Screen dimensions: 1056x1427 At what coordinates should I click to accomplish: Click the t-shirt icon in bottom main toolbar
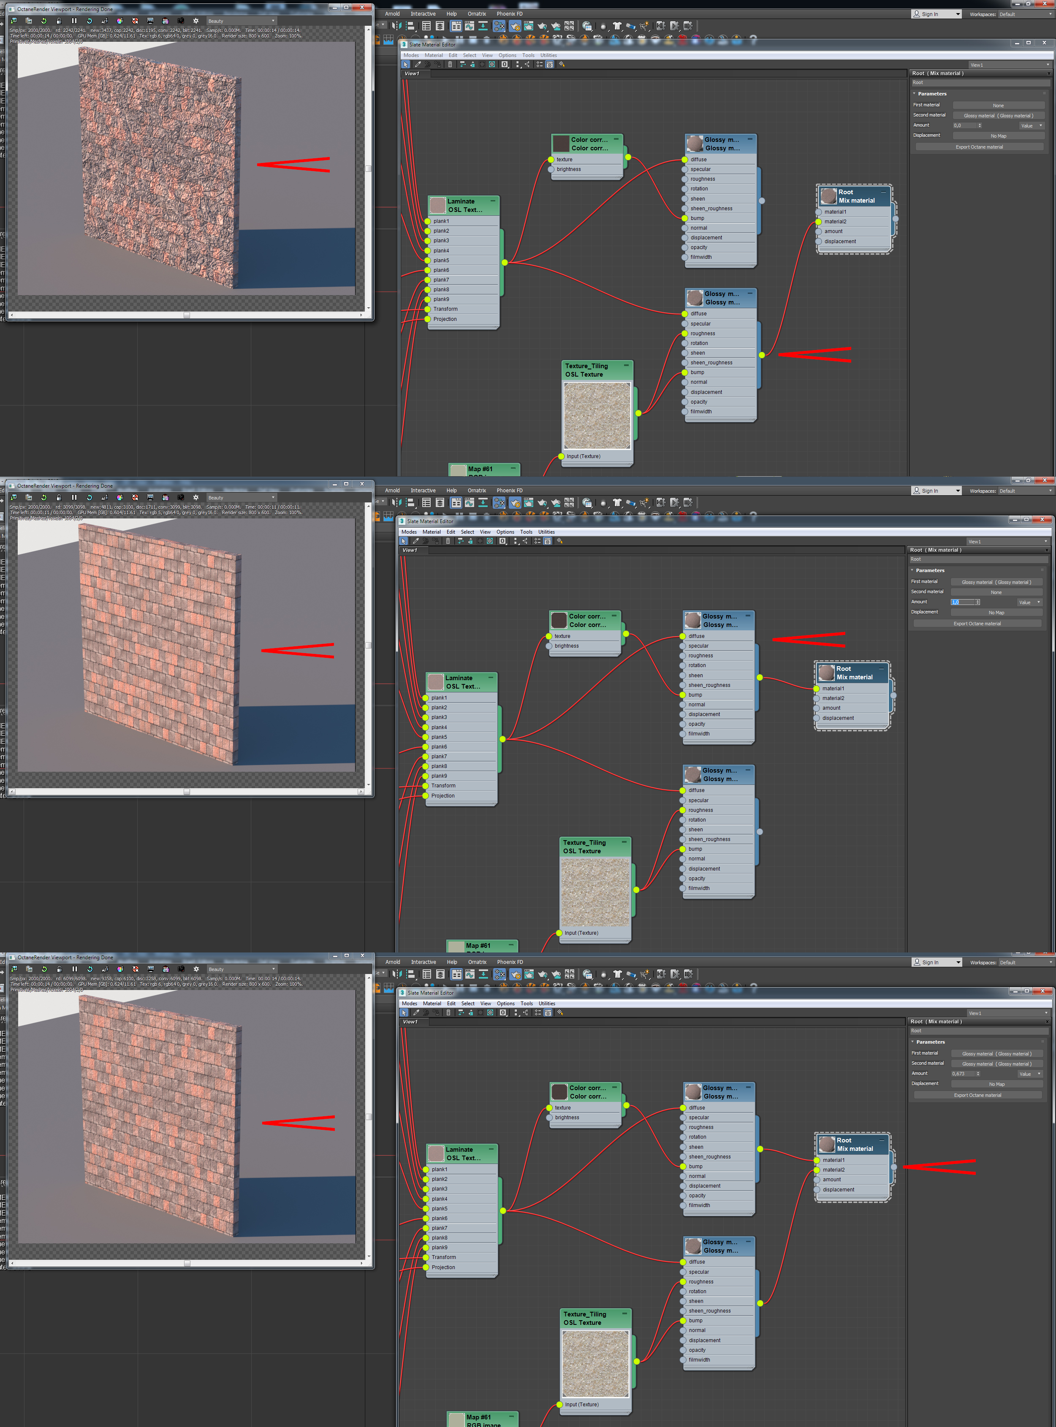click(617, 974)
